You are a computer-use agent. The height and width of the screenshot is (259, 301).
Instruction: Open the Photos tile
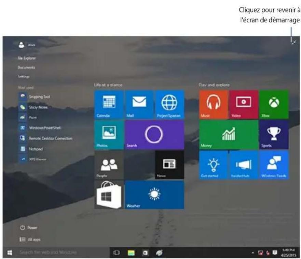pyautogui.click(x=109, y=135)
